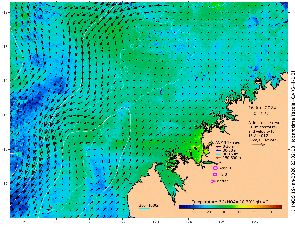Click longitude axis label 121
This screenshot has width=295, height=228.
coord(90,222)
